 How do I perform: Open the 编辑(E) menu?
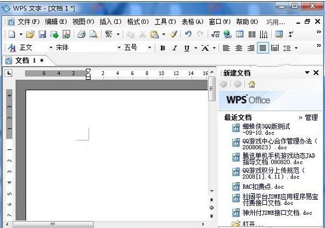pos(56,21)
